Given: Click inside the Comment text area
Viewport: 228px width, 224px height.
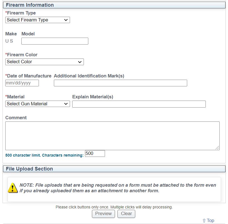Looking at the screenshot, I should tap(112, 136).
